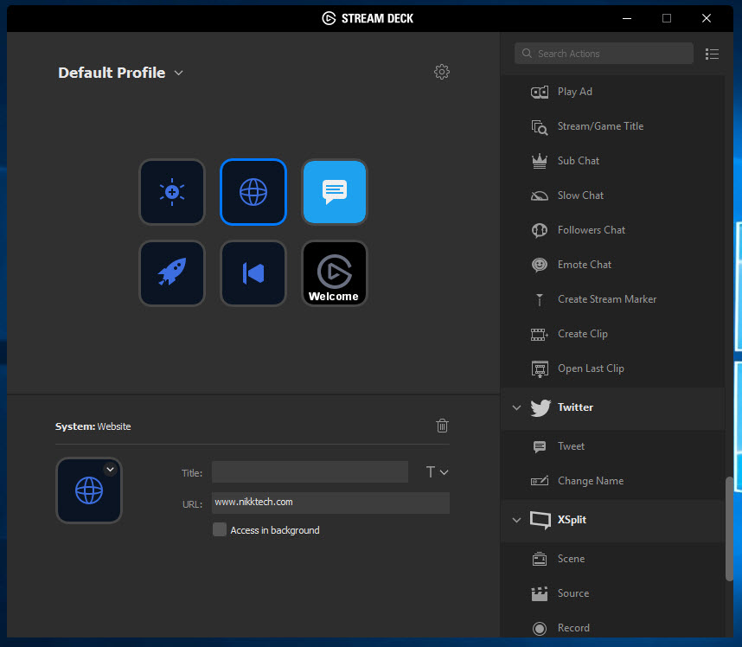Select the blue chat message key
The image size is (742, 647).
point(335,192)
